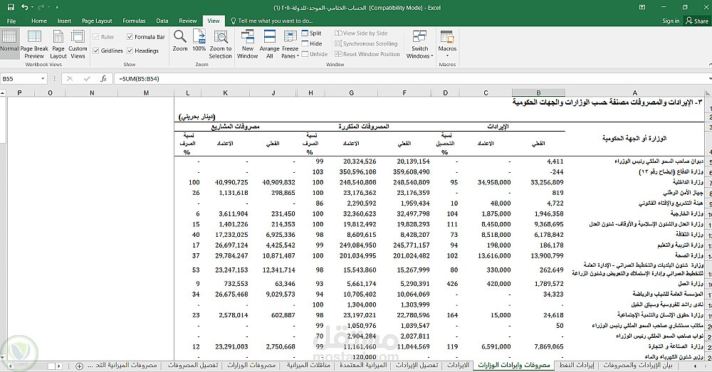Click the Split window button

311,33
